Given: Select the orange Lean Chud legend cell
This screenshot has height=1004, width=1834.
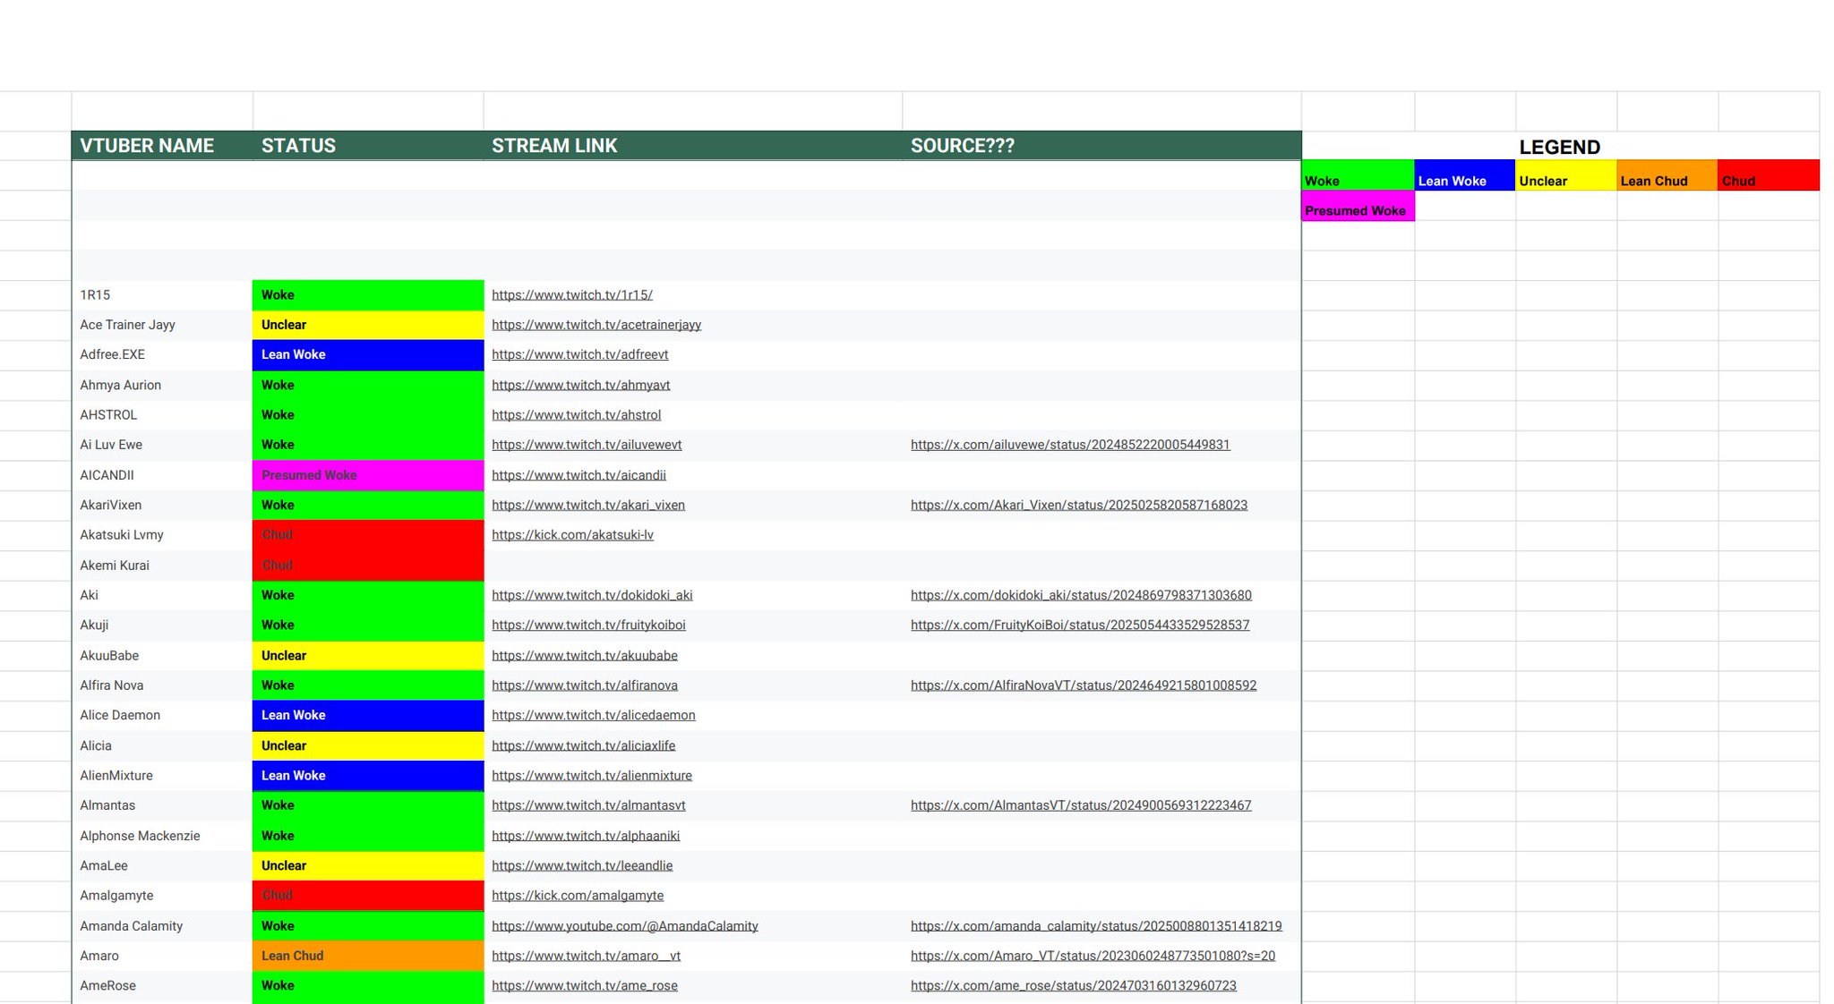Looking at the screenshot, I should 1667,176.
